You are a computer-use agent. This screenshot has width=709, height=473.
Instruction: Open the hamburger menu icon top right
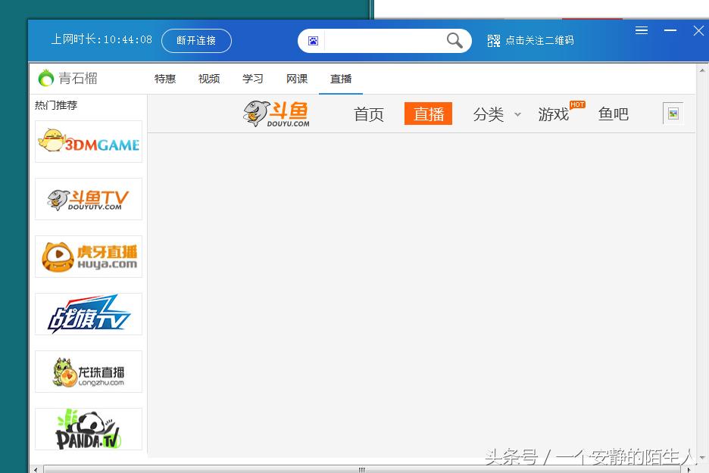click(x=642, y=30)
